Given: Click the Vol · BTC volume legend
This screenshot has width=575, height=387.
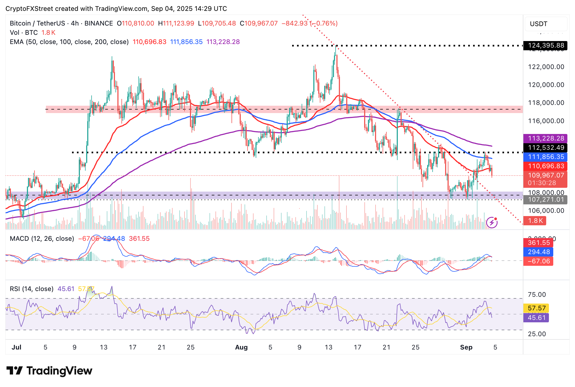Looking at the screenshot, I should point(24,33).
